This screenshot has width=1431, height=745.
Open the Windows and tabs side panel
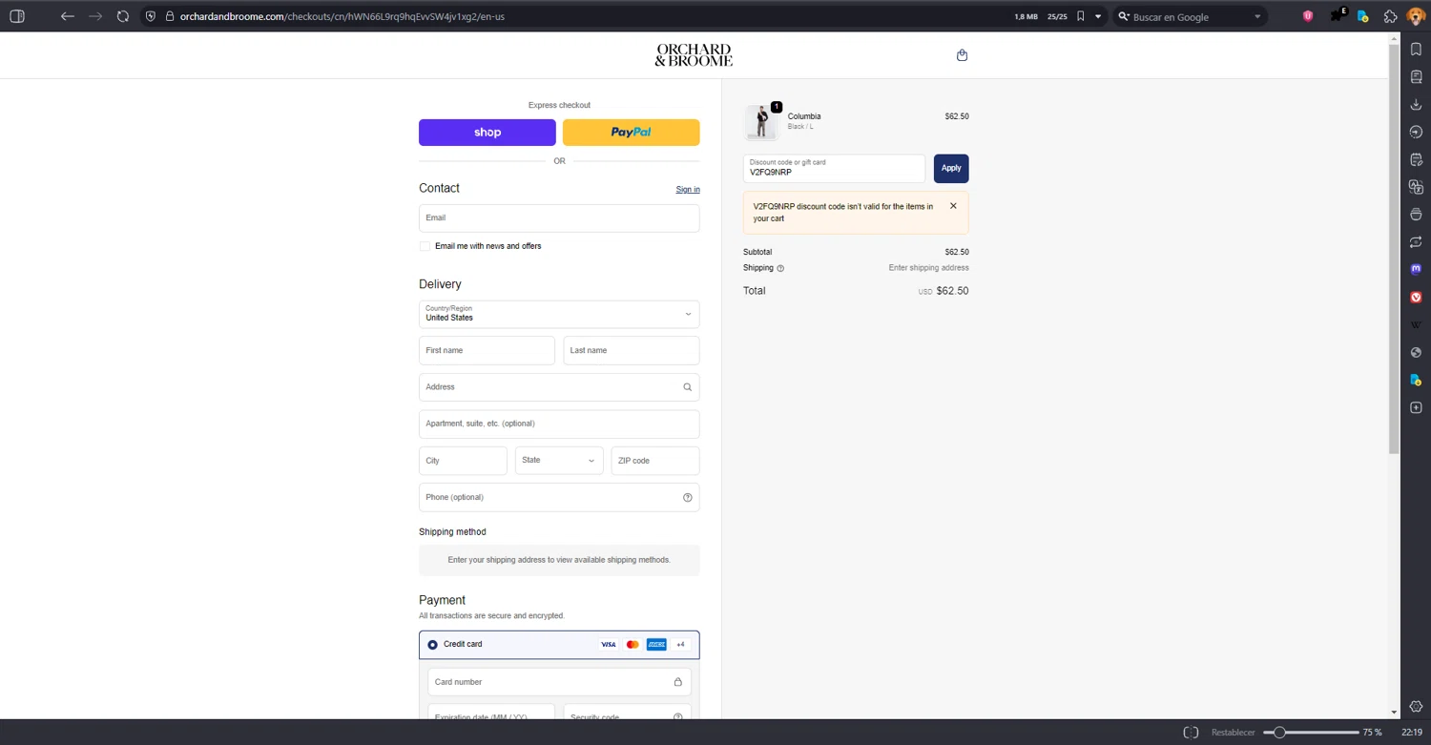(x=1416, y=215)
